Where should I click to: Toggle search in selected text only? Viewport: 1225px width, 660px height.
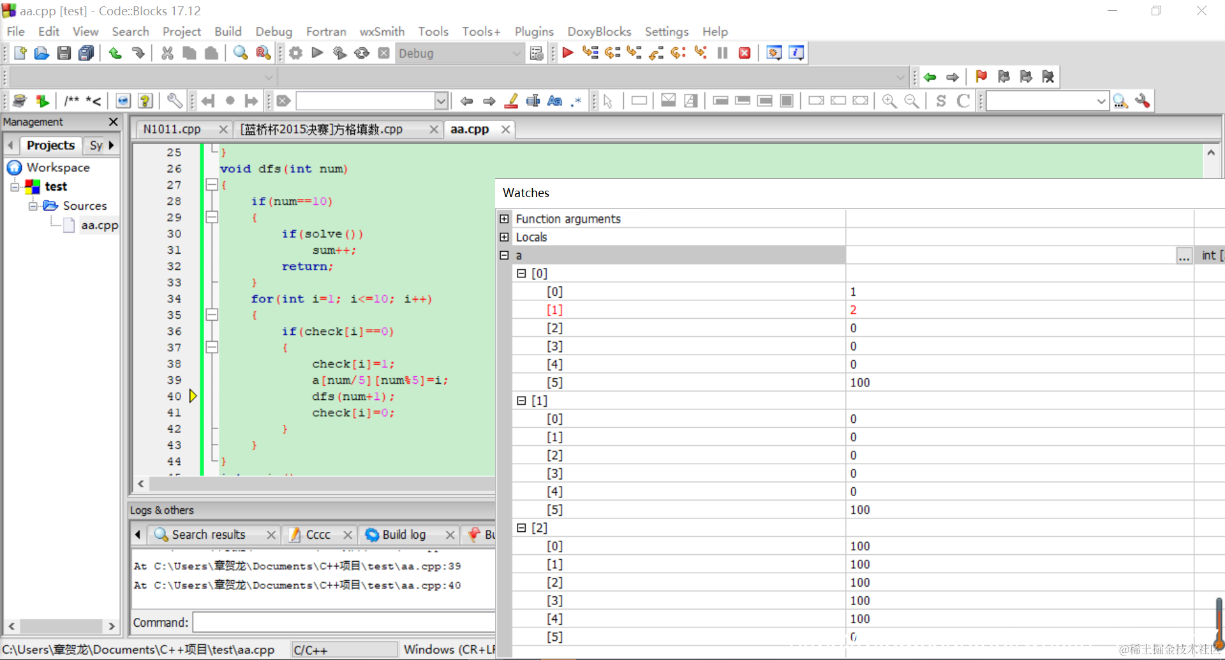[x=533, y=101]
